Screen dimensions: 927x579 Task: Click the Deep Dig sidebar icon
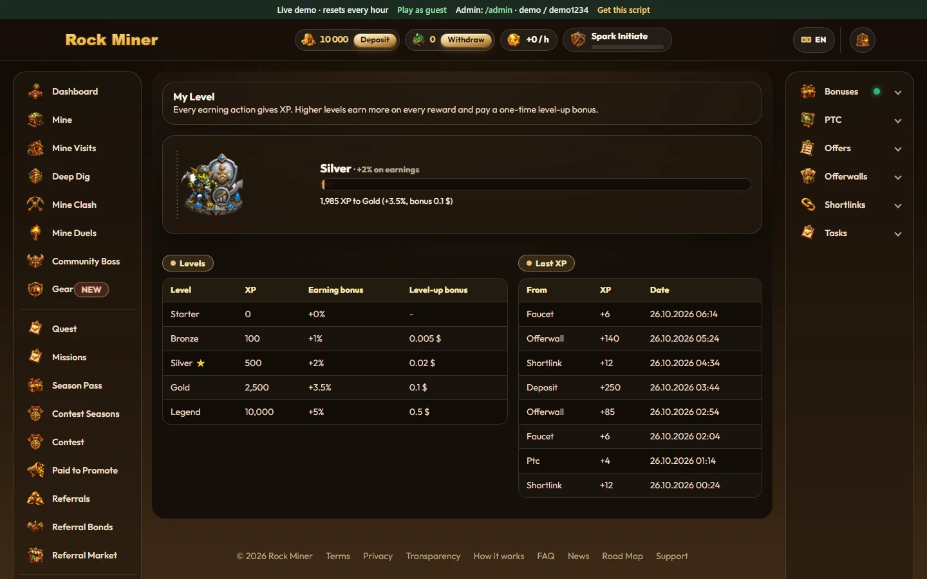pyautogui.click(x=35, y=176)
